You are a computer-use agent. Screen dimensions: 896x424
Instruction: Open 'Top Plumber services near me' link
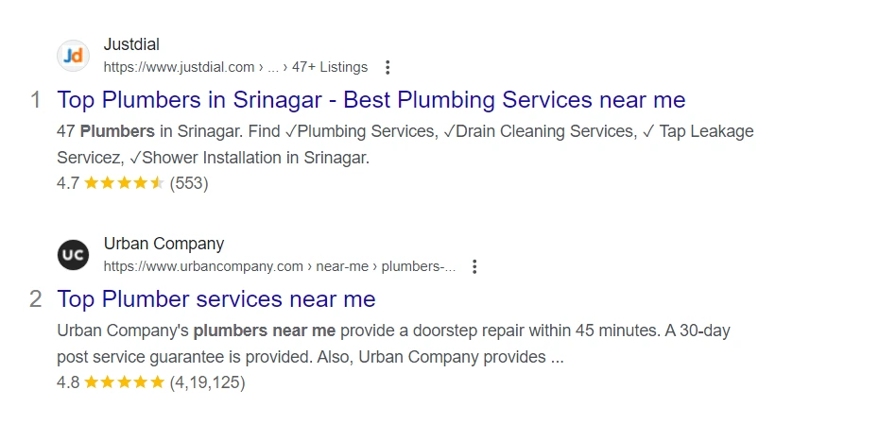click(216, 299)
